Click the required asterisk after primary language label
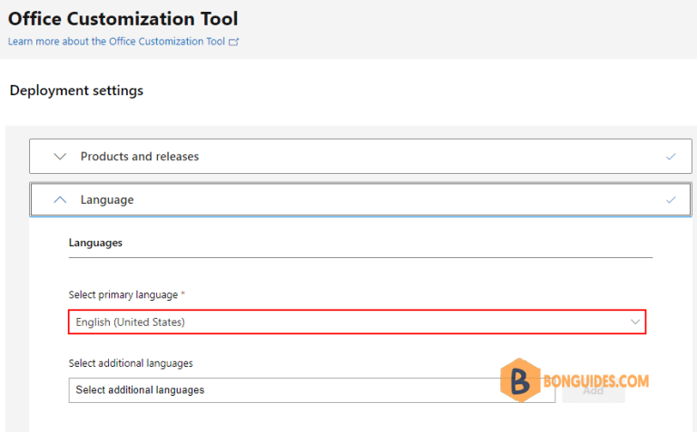 click(x=182, y=294)
